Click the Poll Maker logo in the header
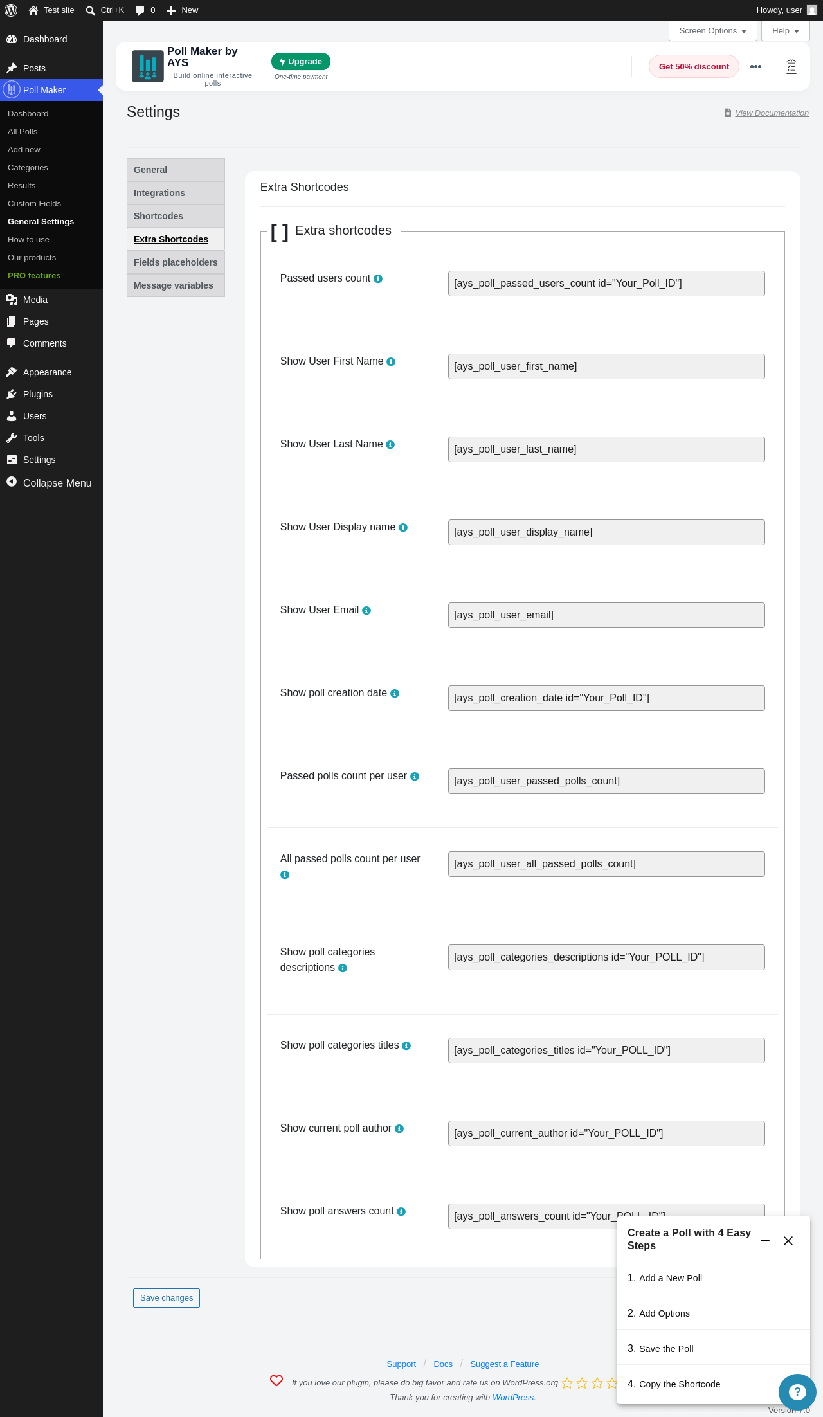The height and width of the screenshot is (1417, 823). click(148, 66)
